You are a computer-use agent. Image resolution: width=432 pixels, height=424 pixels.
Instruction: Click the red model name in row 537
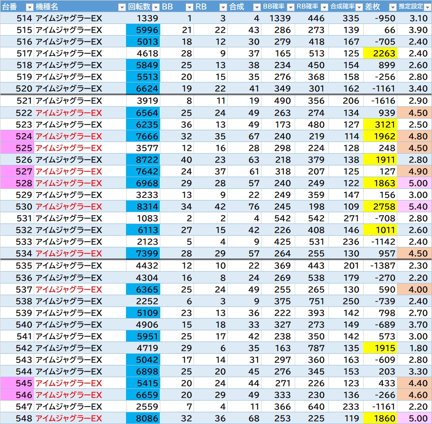click(x=68, y=289)
